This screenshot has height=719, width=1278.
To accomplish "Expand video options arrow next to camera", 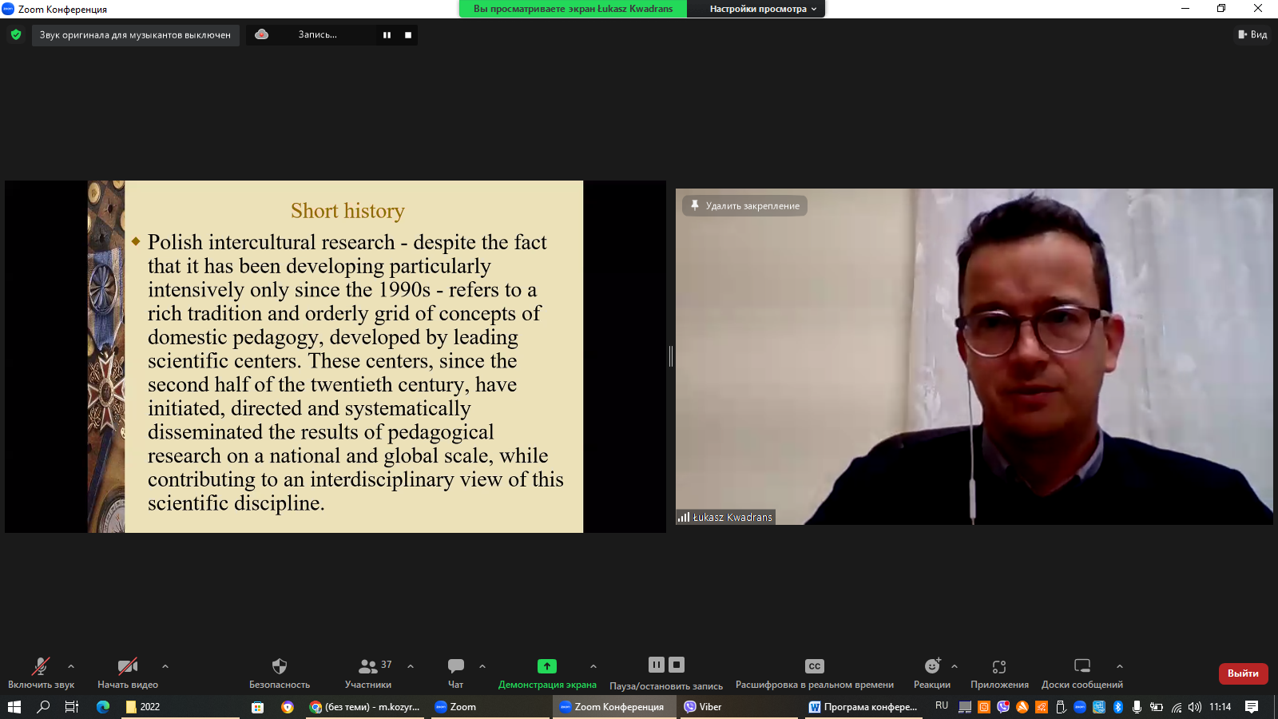I will (165, 666).
